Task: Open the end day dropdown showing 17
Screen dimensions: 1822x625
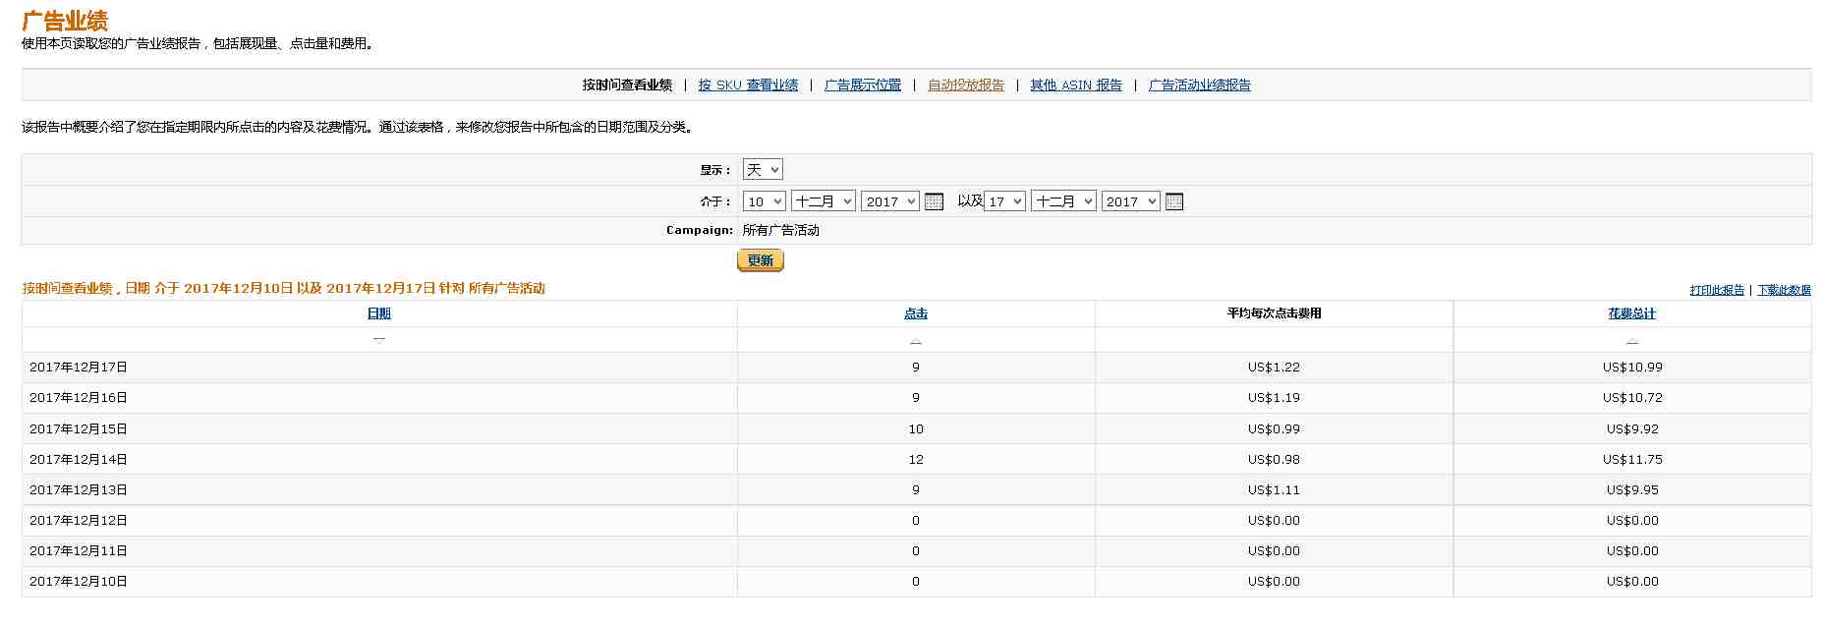Action: pyautogui.click(x=1004, y=201)
